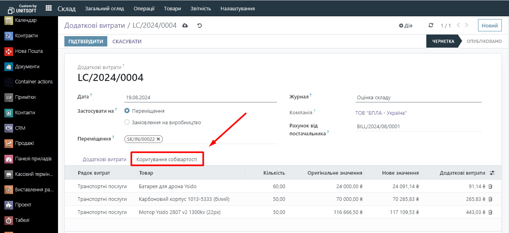
Task: Click the Підтвердити button
Action: pos(86,41)
